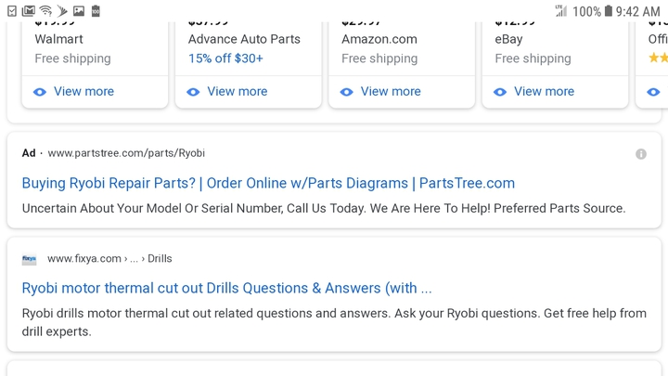The width and height of the screenshot is (668, 376).
Task: Open the ad info icon for PartsTree
Action: (x=641, y=154)
